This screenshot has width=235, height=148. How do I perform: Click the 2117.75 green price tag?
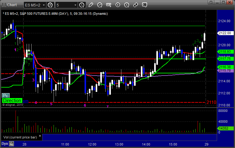click(225, 59)
